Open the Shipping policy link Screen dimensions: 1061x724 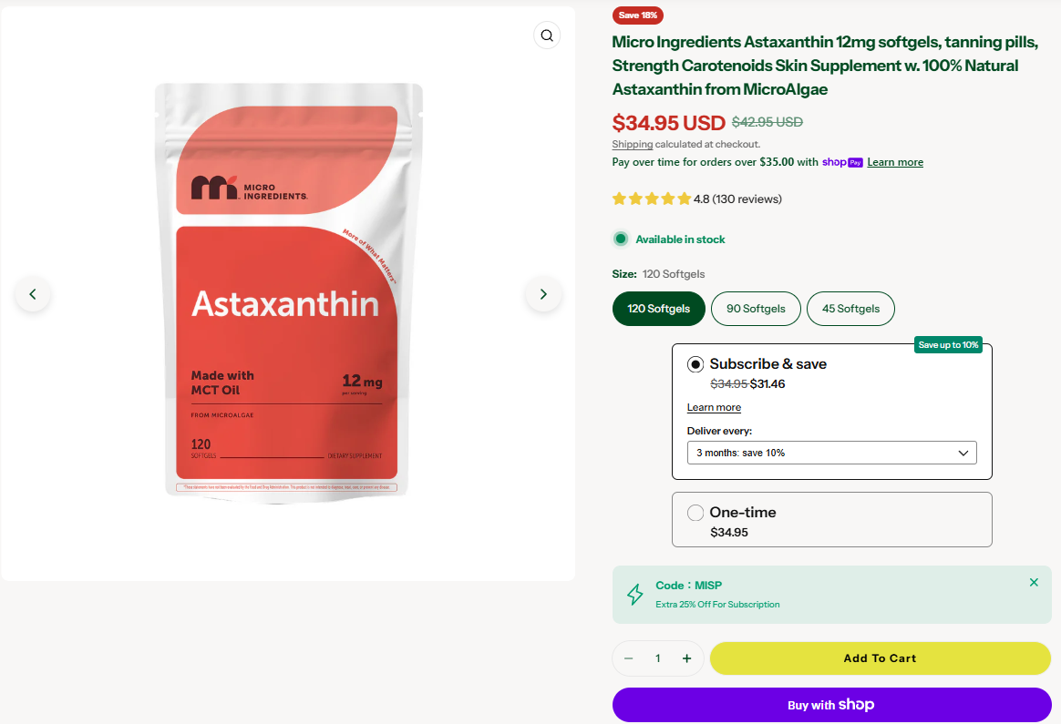click(632, 144)
